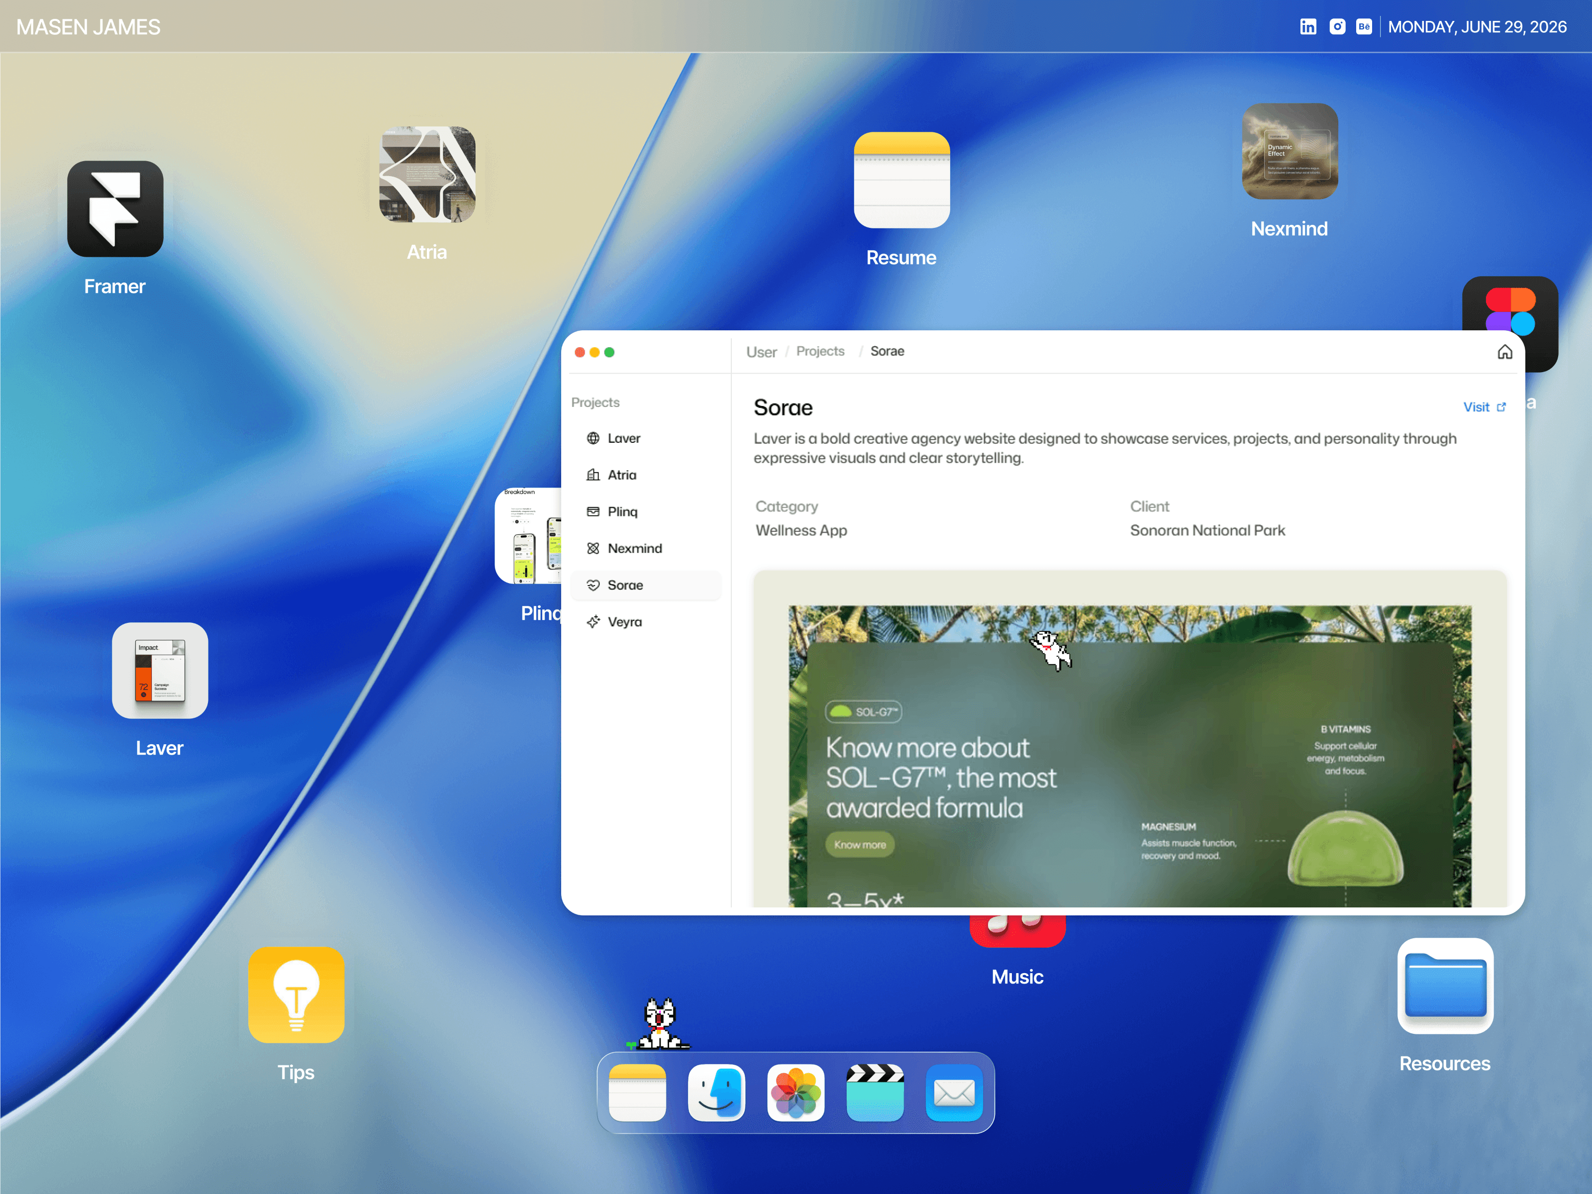Click the Sorae project heading
The height and width of the screenshot is (1194, 1592).
pos(783,408)
